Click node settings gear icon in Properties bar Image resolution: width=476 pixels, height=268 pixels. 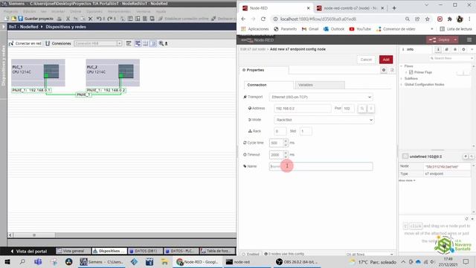point(384,70)
